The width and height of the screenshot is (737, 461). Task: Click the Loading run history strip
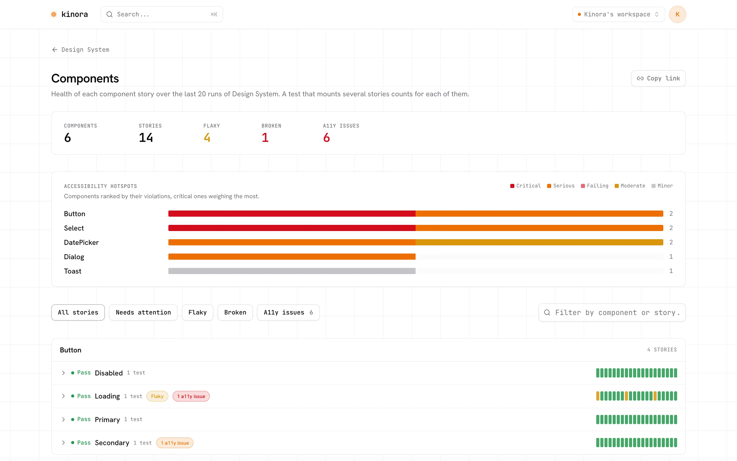tap(636, 396)
